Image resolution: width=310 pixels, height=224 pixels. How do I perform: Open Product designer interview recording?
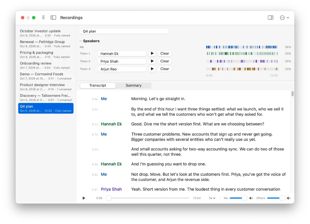pos(46,87)
